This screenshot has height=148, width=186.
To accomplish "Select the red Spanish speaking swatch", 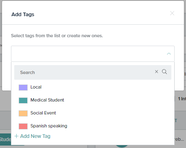I will (23, 126).
